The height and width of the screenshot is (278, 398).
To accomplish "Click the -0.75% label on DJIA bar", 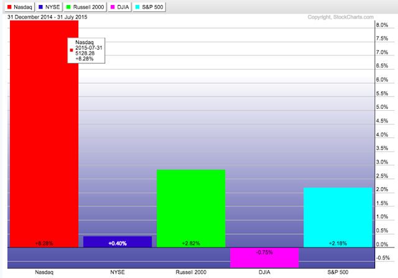I will coord(264,253).
